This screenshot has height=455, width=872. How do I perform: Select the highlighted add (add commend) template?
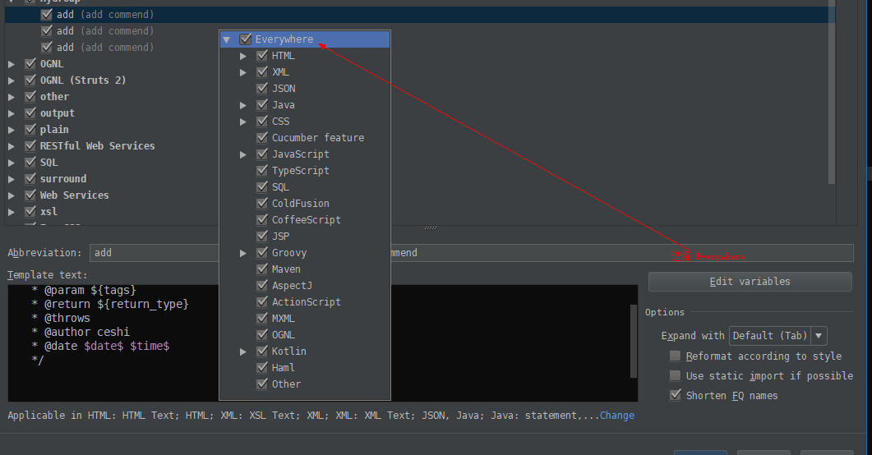coord(420,15)
